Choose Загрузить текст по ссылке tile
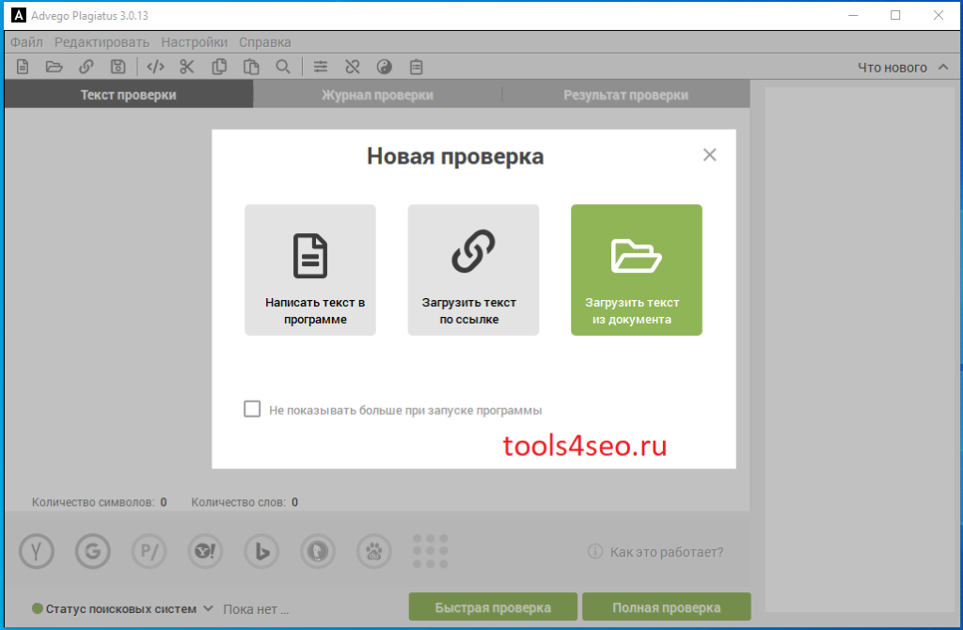The width and height of the screenshot is (963, 630). (x=474, y=270)
